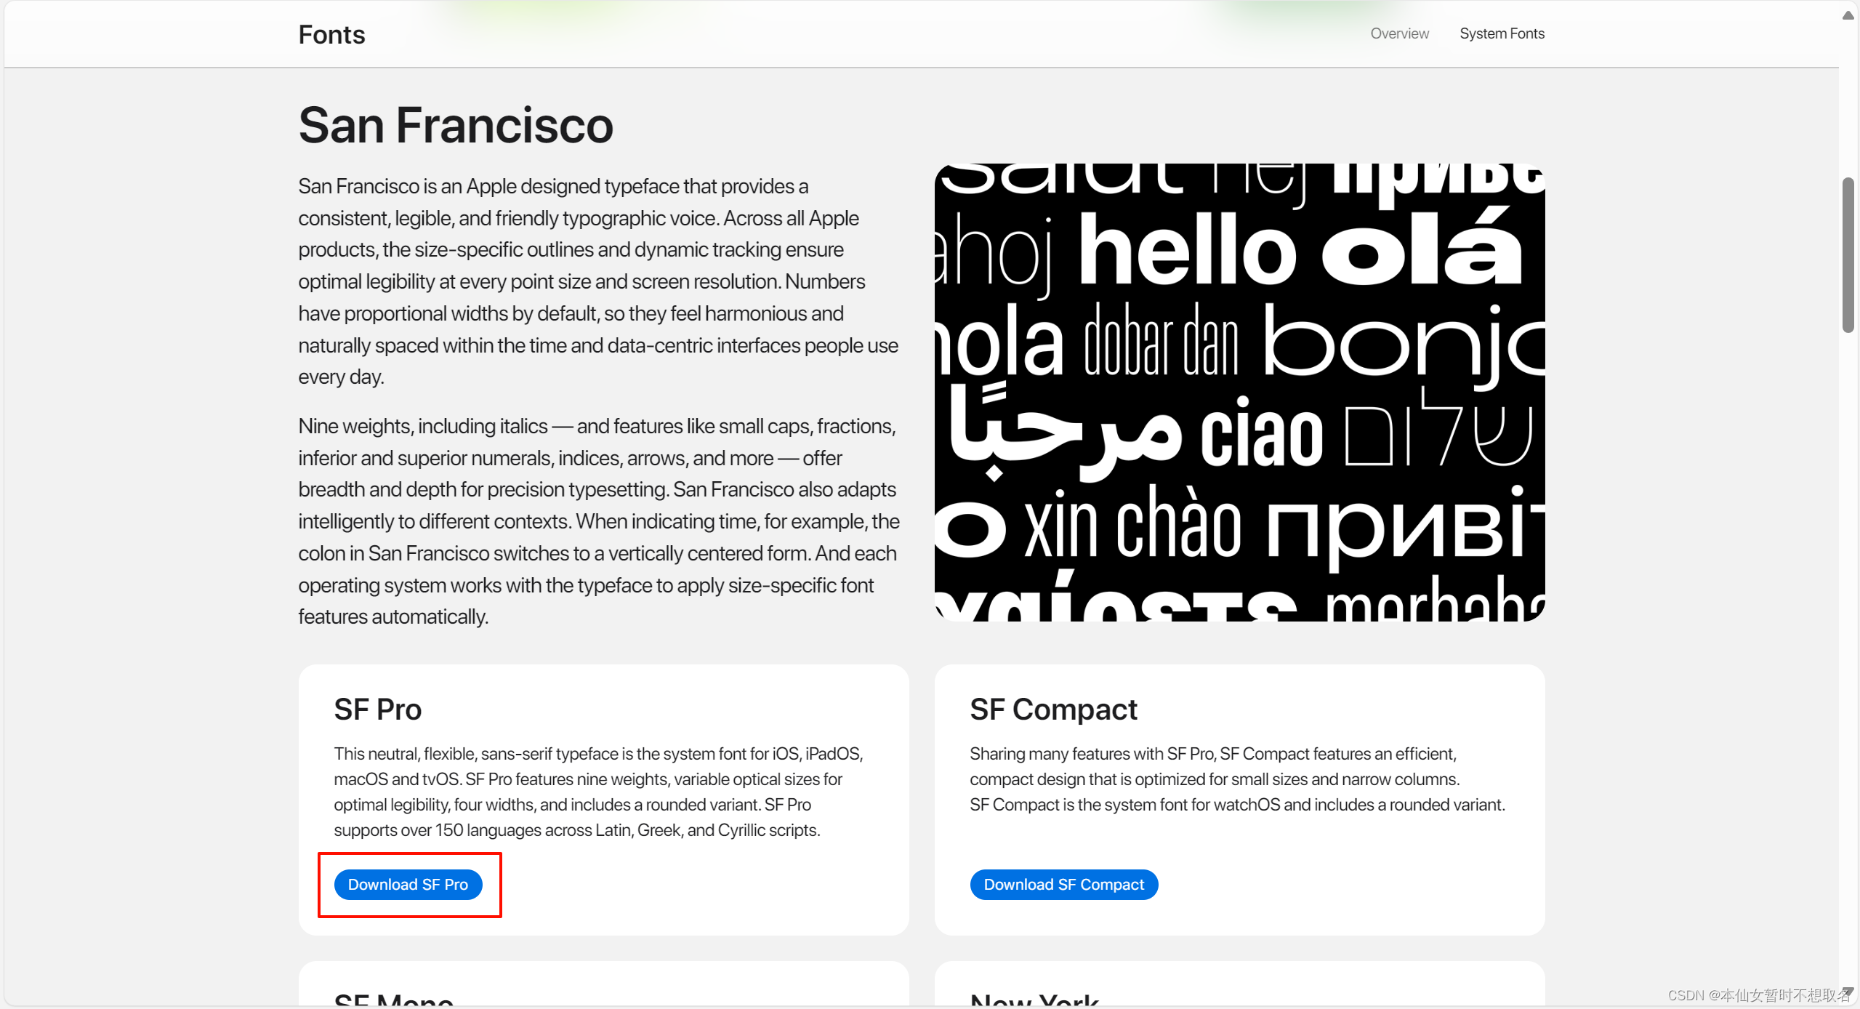This screenshot has height=1009, width=1860.
Task: Click the Fonts page title
Action: click(331, 34)
